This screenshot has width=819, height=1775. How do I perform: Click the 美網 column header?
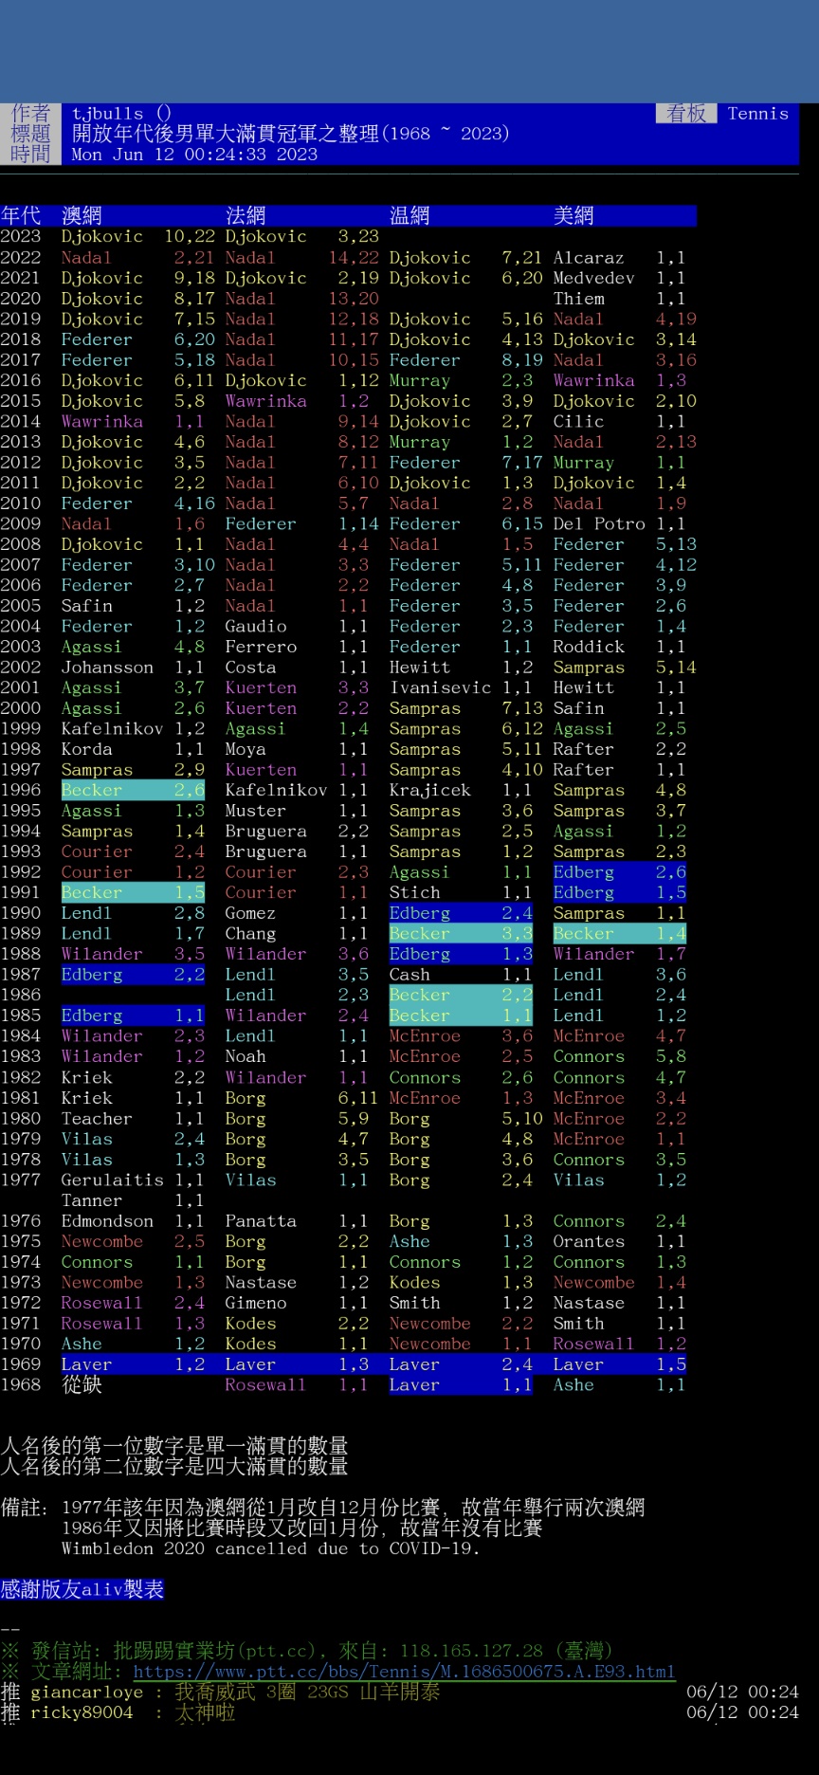point(573,215)
